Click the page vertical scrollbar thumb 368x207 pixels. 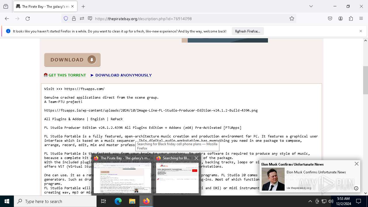tap(365, 80)
